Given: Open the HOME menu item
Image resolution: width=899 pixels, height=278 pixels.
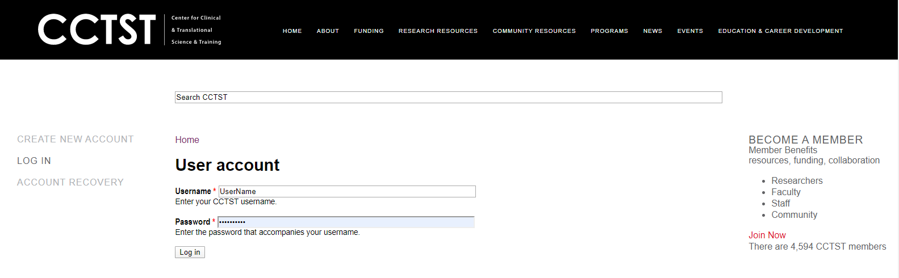Looking at the screenshot, I should pyautogui.click(x=292, y=31).
